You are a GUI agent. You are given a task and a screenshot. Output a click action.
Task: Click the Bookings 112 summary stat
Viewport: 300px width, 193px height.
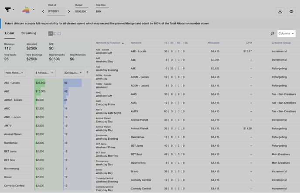pyautogui.click(x=9, y=47)
